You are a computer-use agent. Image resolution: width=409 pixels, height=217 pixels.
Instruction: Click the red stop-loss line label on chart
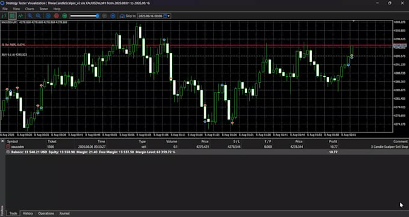14,45
